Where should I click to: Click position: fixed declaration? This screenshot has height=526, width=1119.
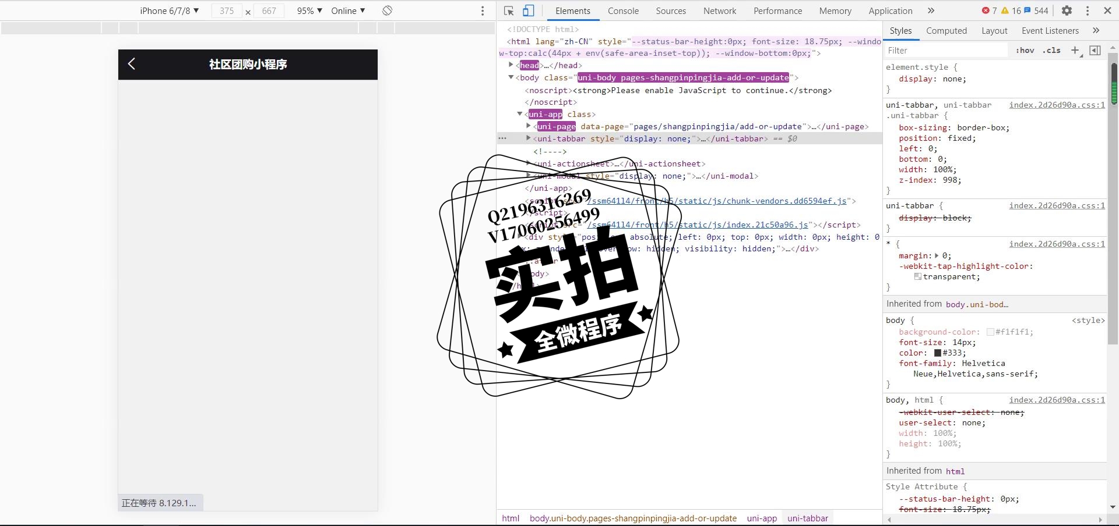click(937, 138)
